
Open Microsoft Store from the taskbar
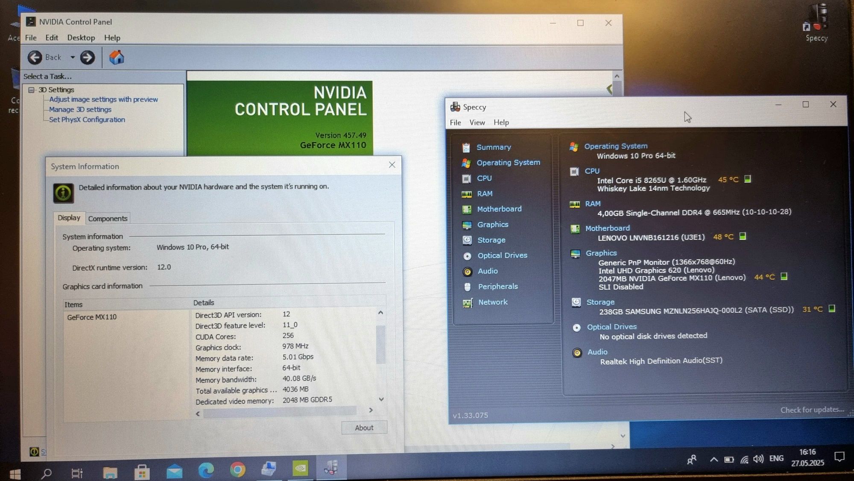(x=142, y=472)
